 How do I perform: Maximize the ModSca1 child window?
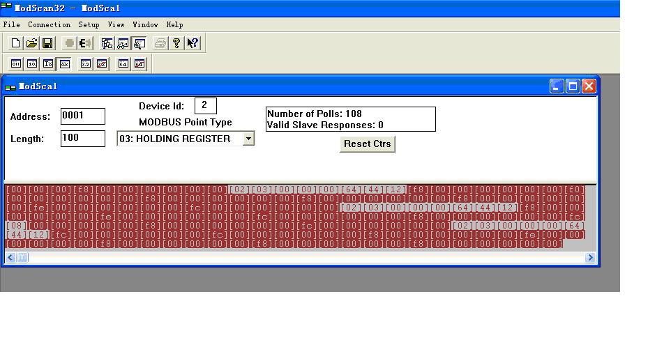(573, 86)
